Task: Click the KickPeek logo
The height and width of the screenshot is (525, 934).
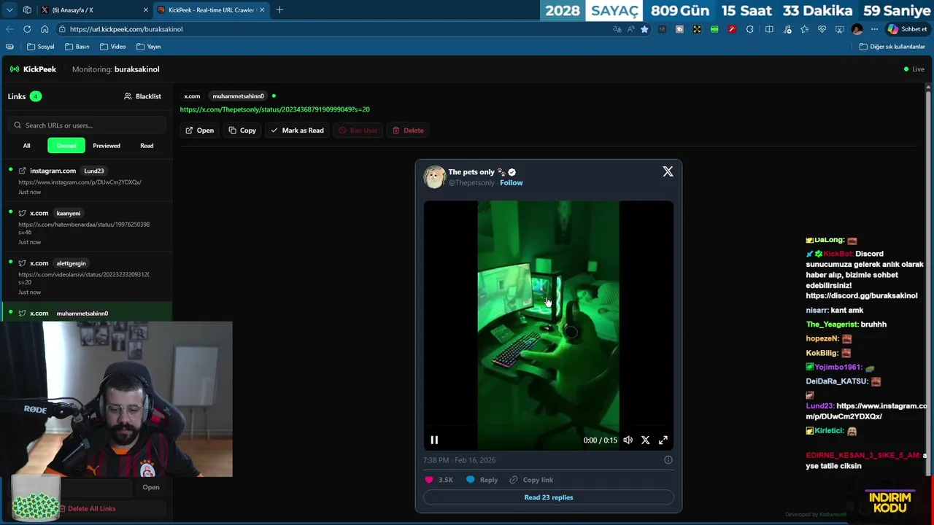Action: click(x=33, y=69)
